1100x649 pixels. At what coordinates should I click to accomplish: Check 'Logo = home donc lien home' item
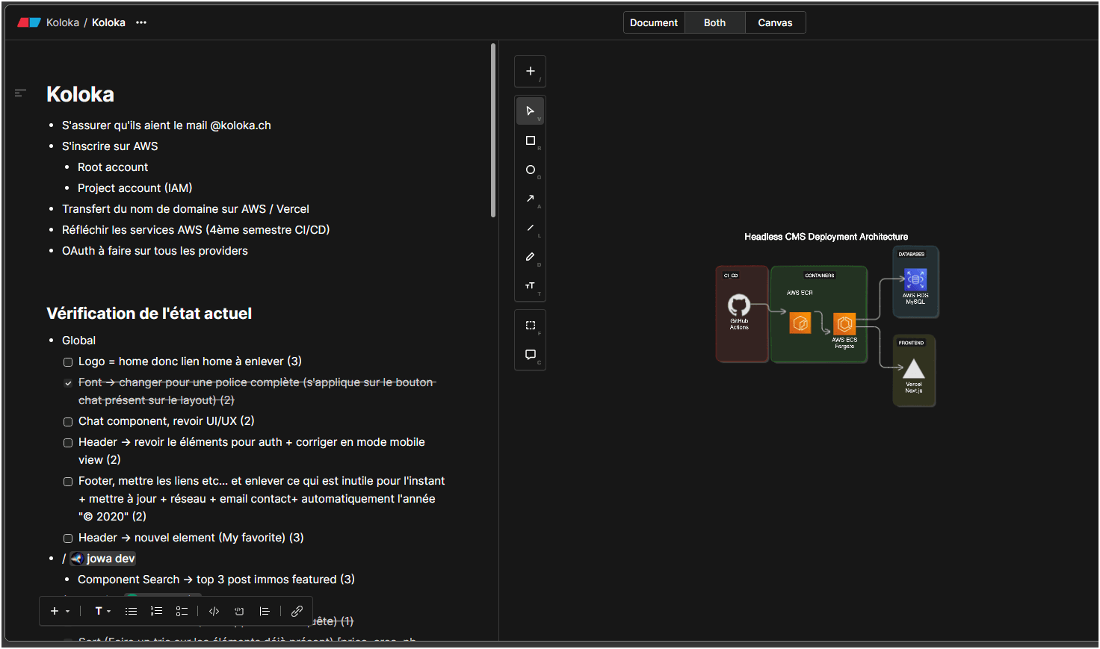click(x=68, y=362)
